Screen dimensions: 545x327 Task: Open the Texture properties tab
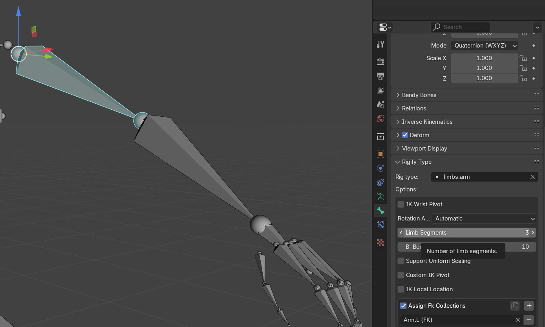(x=380, y=242)
